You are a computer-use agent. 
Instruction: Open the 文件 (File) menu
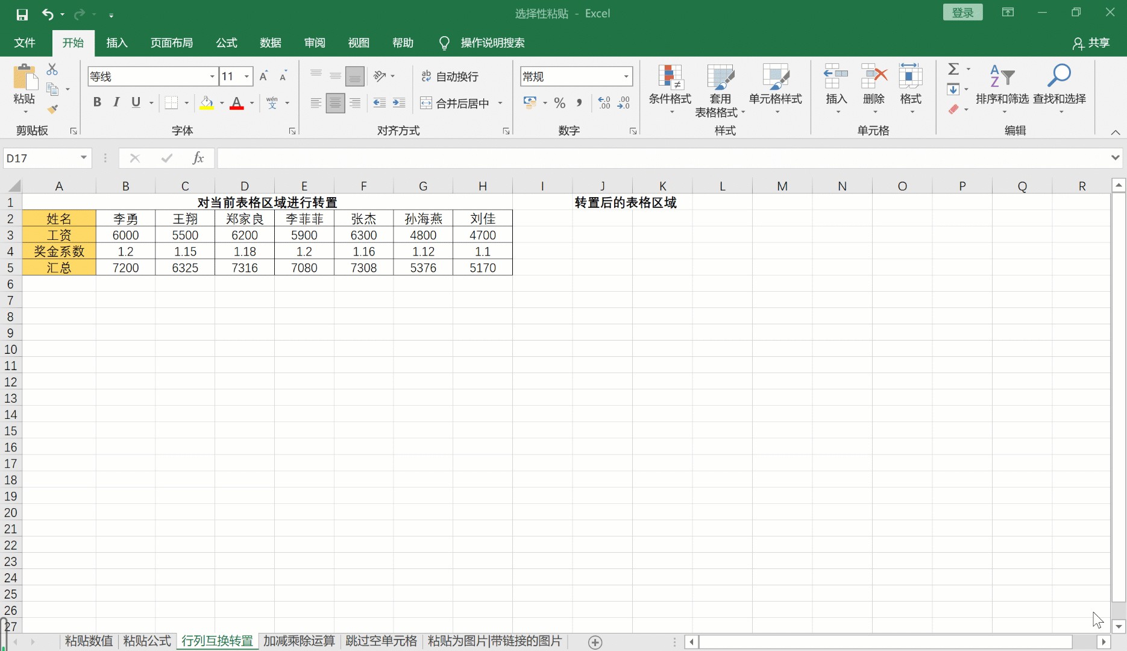pos(25,43)
